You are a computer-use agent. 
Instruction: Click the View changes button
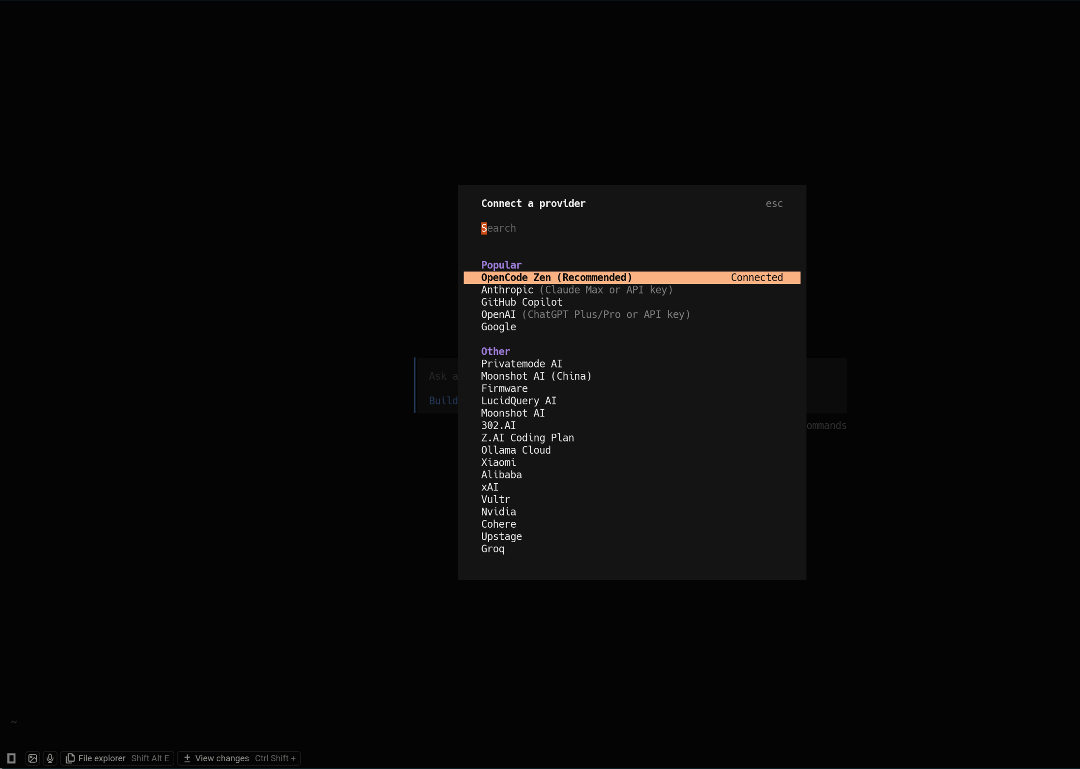239,758
